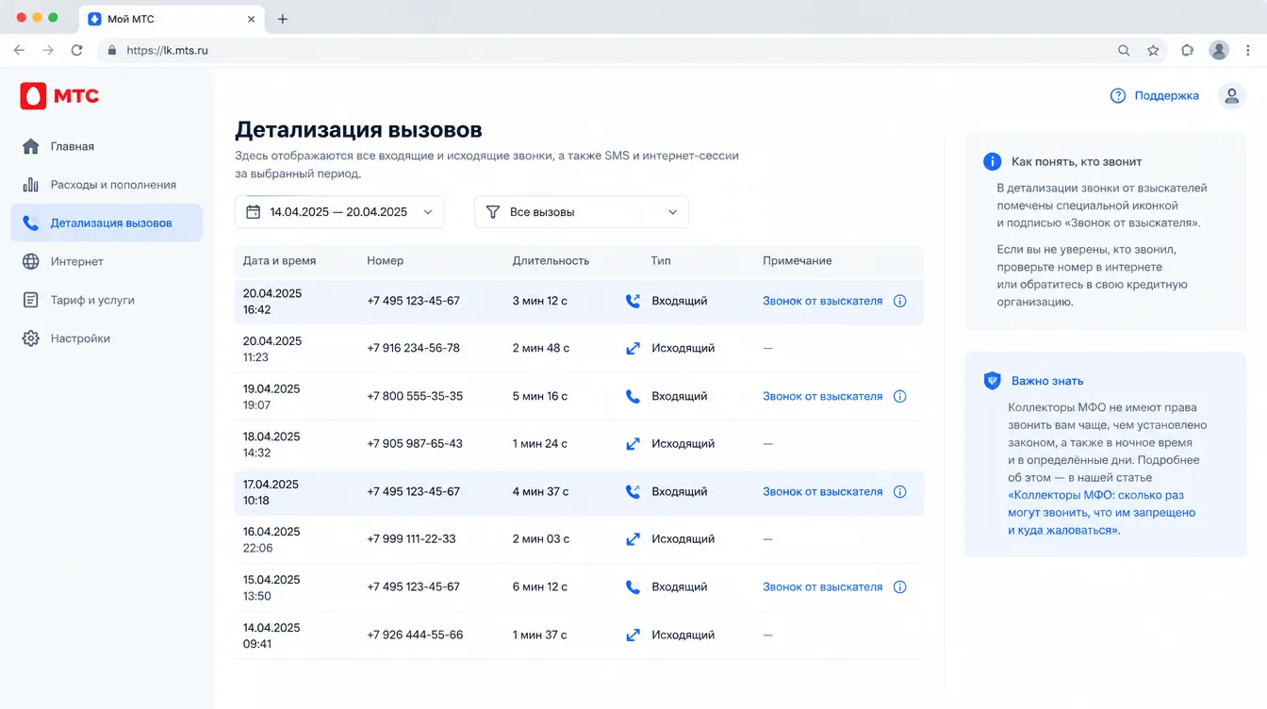The height and width of the screenshot is (709, 1267).
Task: Open «Тариф и услуги» in the sidebar
Action: [x=107, y=300]
